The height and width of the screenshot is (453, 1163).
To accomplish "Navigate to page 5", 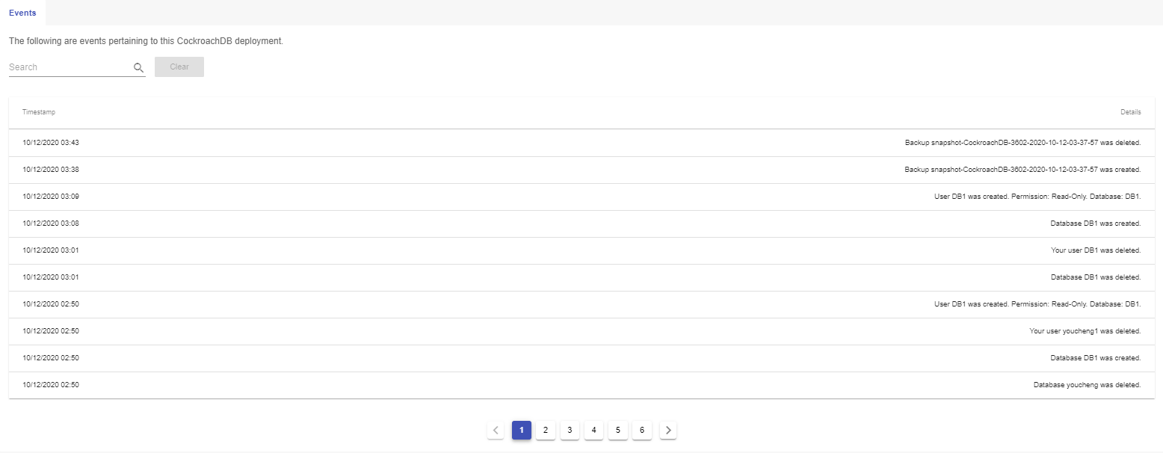I will pos(617,430).
